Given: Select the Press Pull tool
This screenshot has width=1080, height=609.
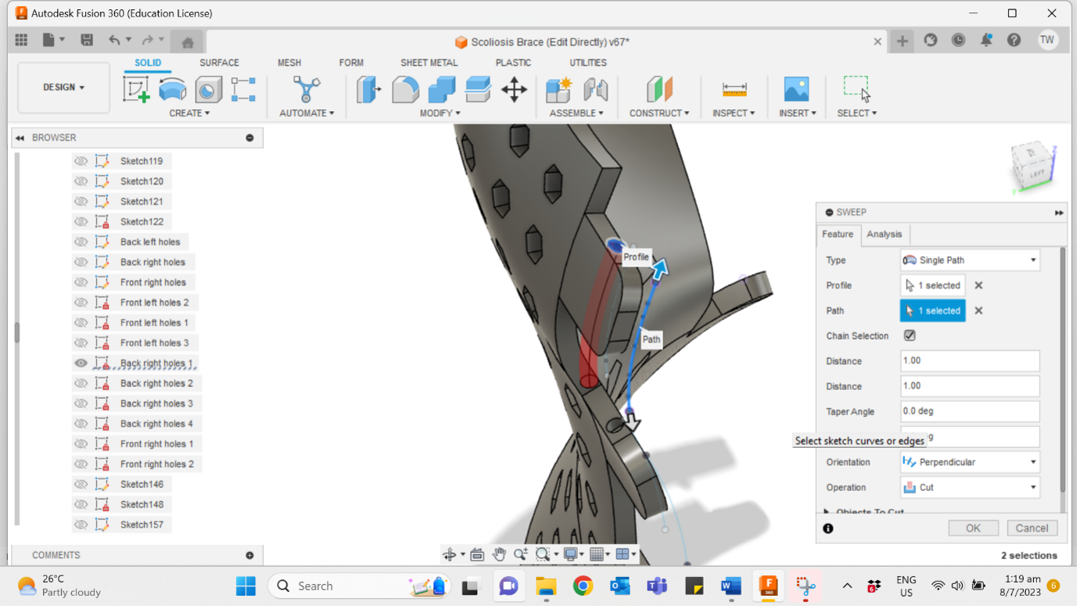Looking at the screenshot, I should [369, 89].
